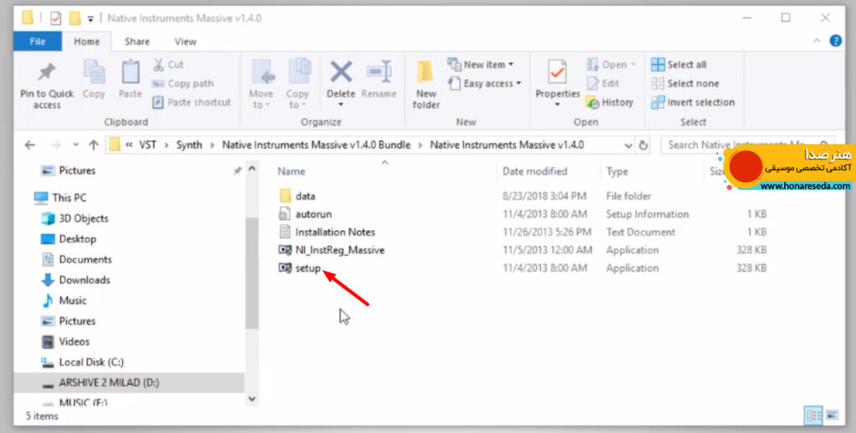Click navigation pane scrollbar up arrow
The image size is (856, 433).
point(252,169)
